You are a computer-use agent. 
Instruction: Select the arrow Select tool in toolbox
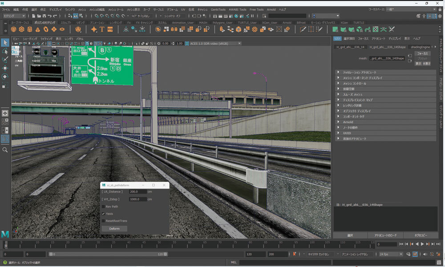[x=5, y=43]
